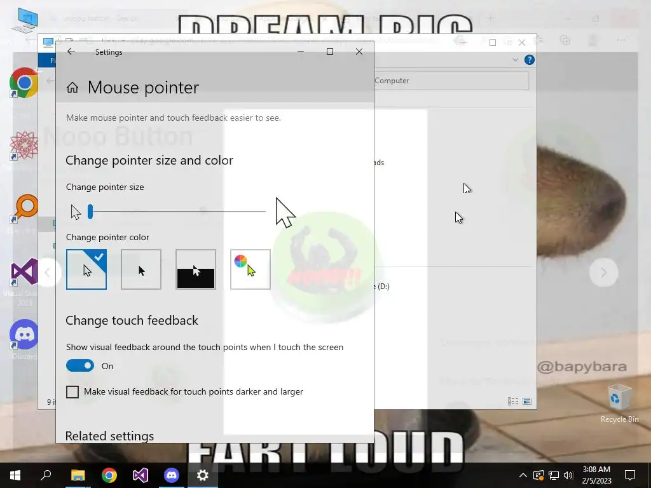Open Discord from the taskbar
The width and height of the screenshot is (651, 488).
tap(172, 475)
